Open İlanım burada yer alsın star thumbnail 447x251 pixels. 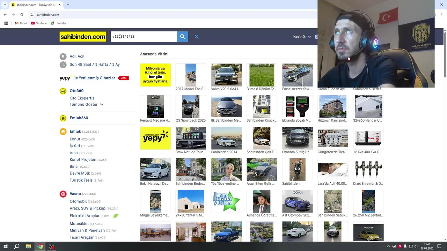pyautogui.click(x=226, y=201)
